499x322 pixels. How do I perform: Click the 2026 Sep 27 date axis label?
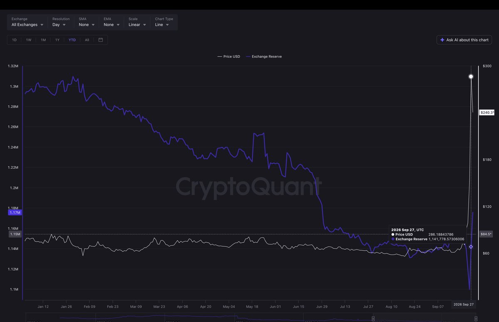click(x=464, y=304)
